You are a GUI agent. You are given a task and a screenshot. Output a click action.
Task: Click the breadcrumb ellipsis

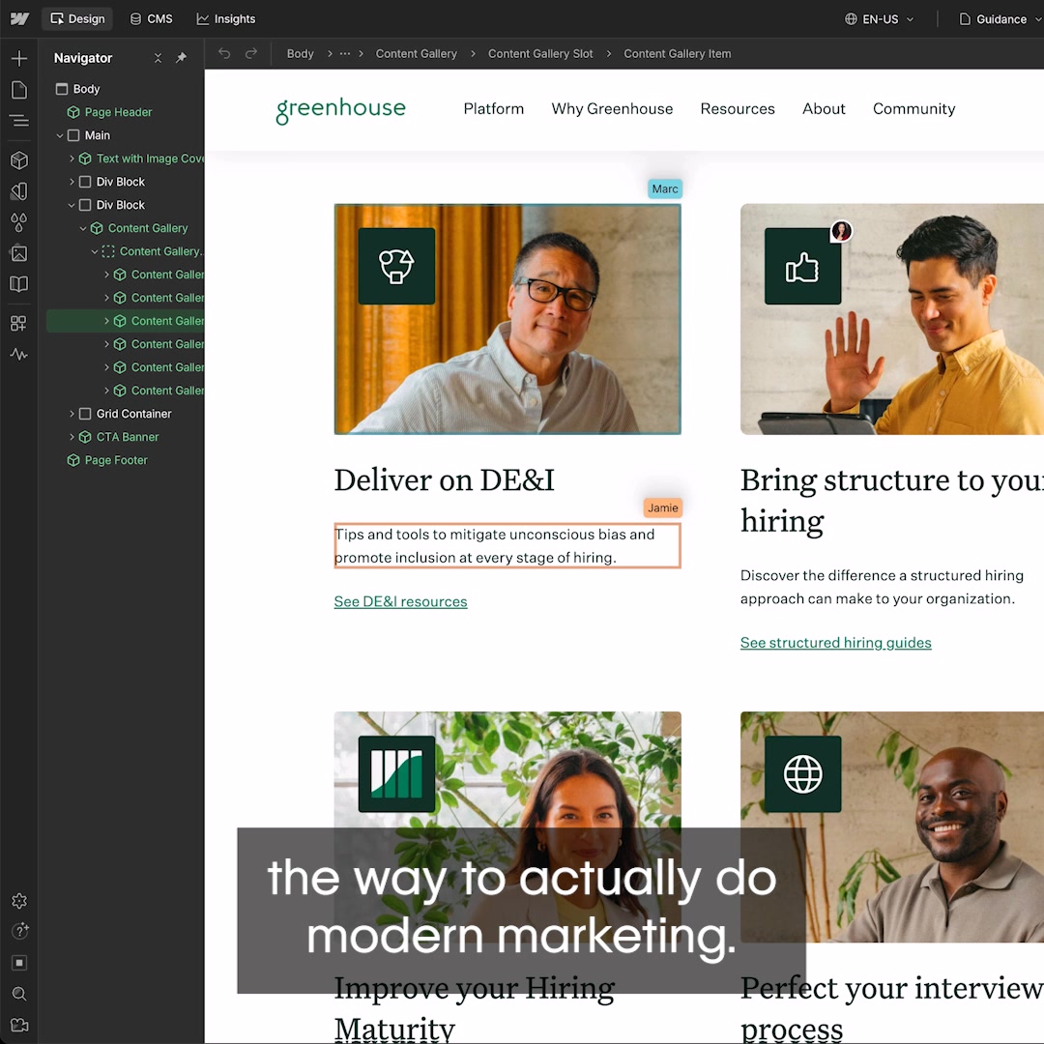(344, 53)
